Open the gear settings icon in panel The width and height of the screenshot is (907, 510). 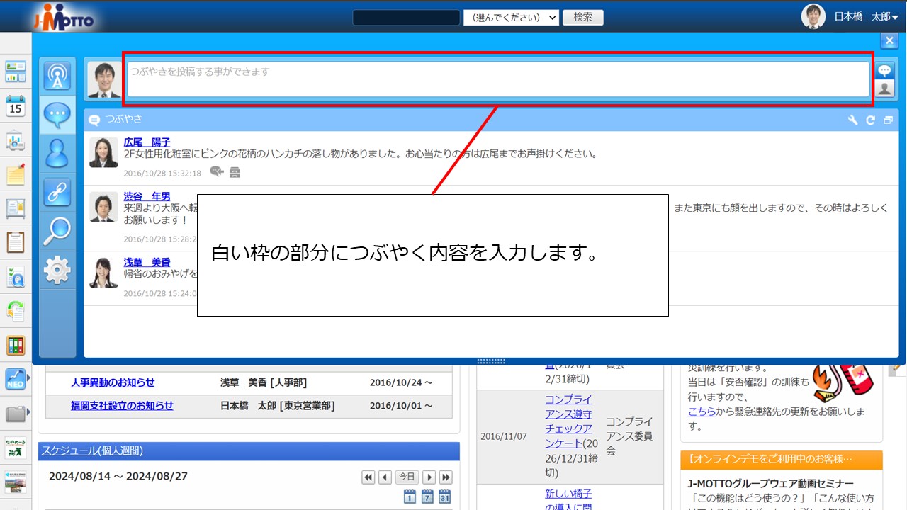pos(57,270)
